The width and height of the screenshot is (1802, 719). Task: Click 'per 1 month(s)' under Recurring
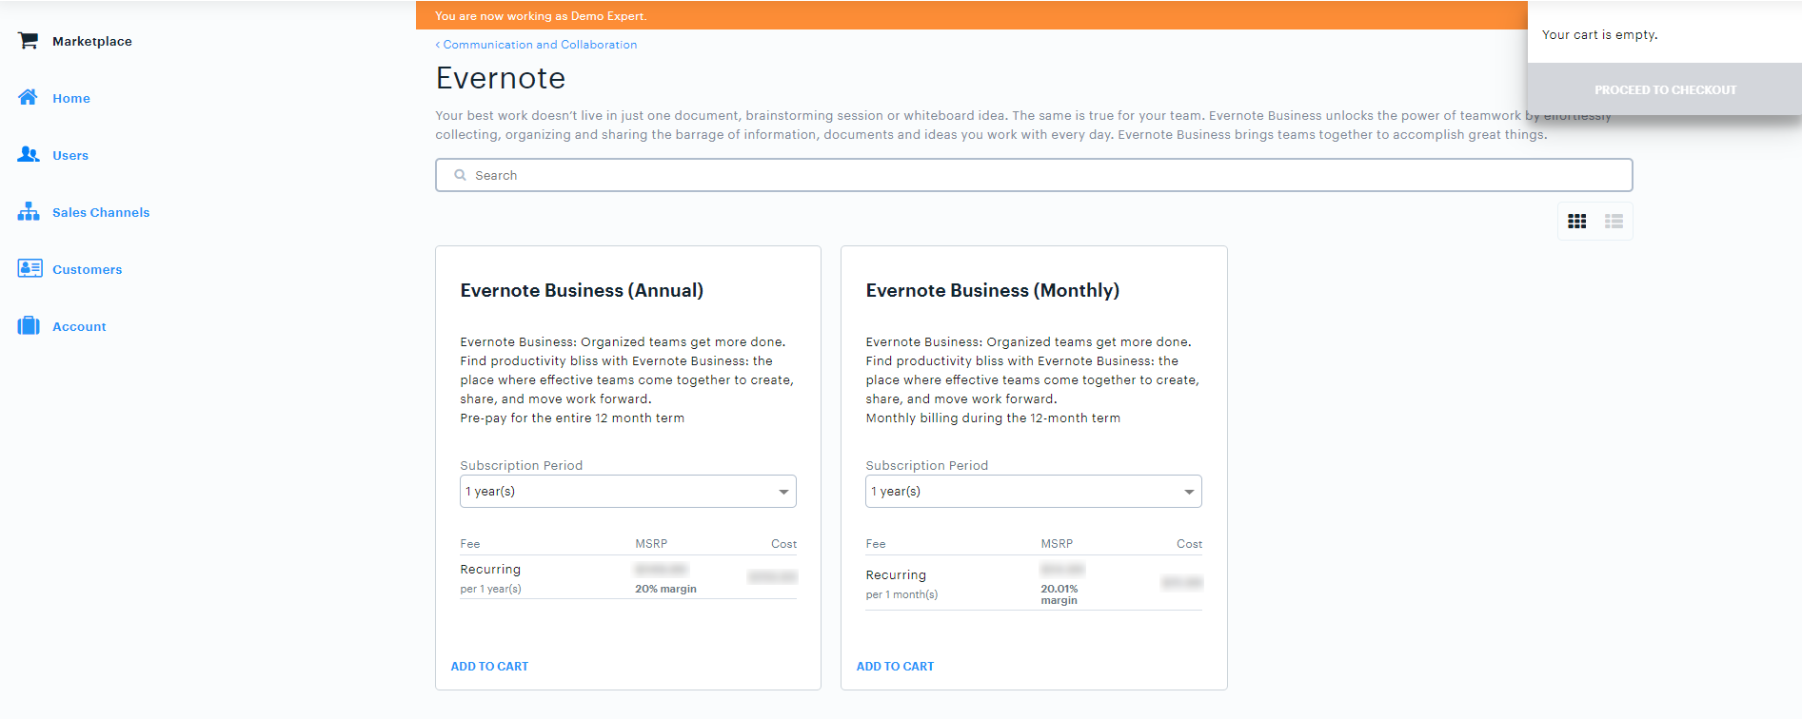pyautogui.click(x=901, y=594)
